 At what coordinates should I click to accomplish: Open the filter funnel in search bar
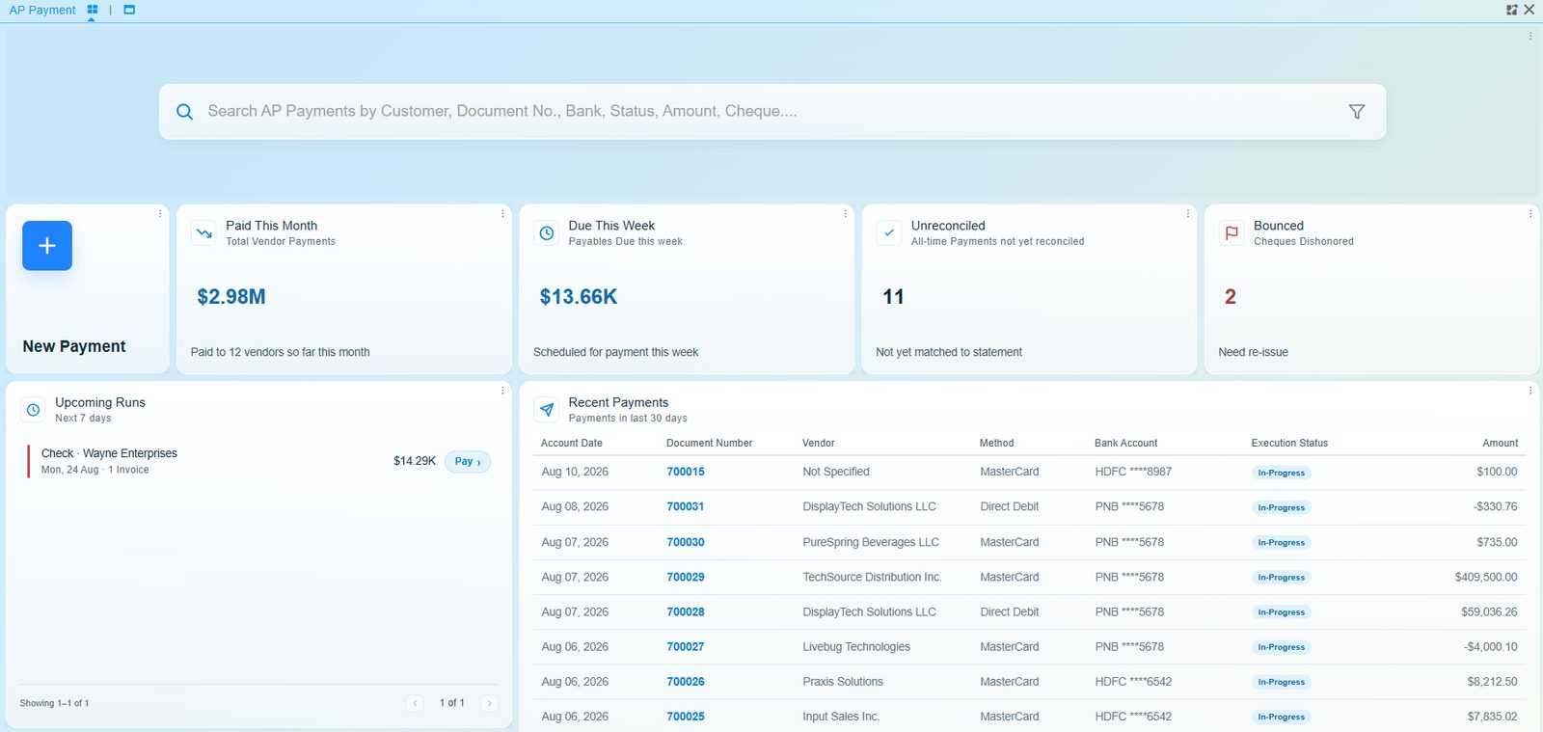point(1357,112)
